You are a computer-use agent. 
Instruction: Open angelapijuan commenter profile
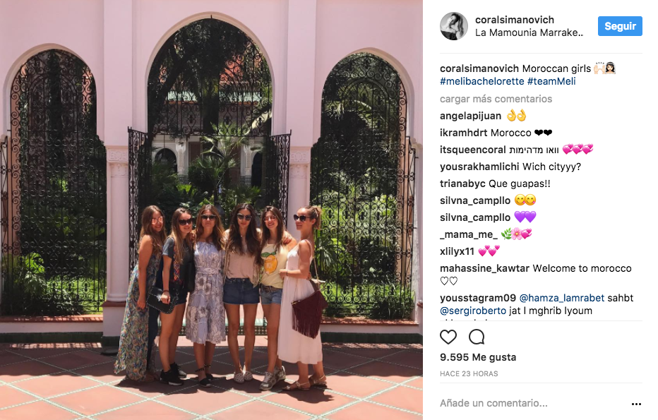tap(470, 116)
